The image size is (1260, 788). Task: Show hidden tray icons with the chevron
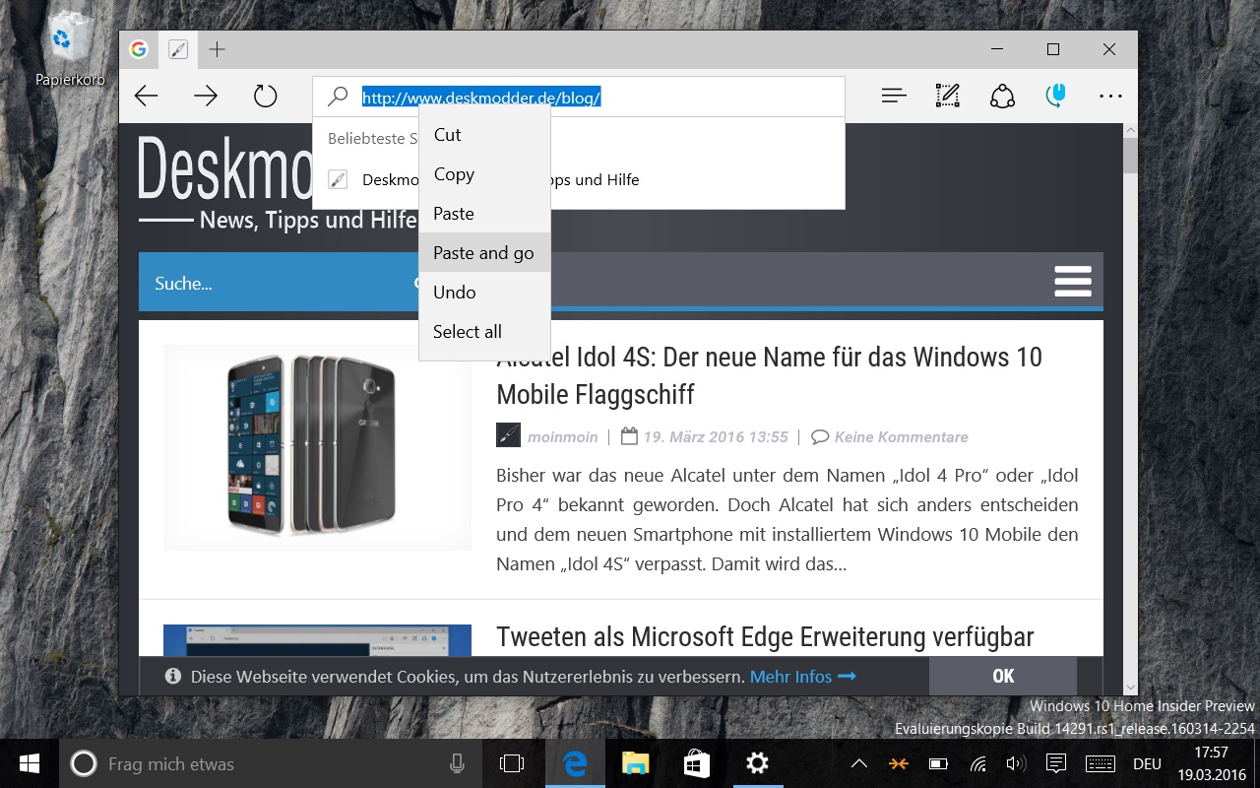[x=859, y=763]
